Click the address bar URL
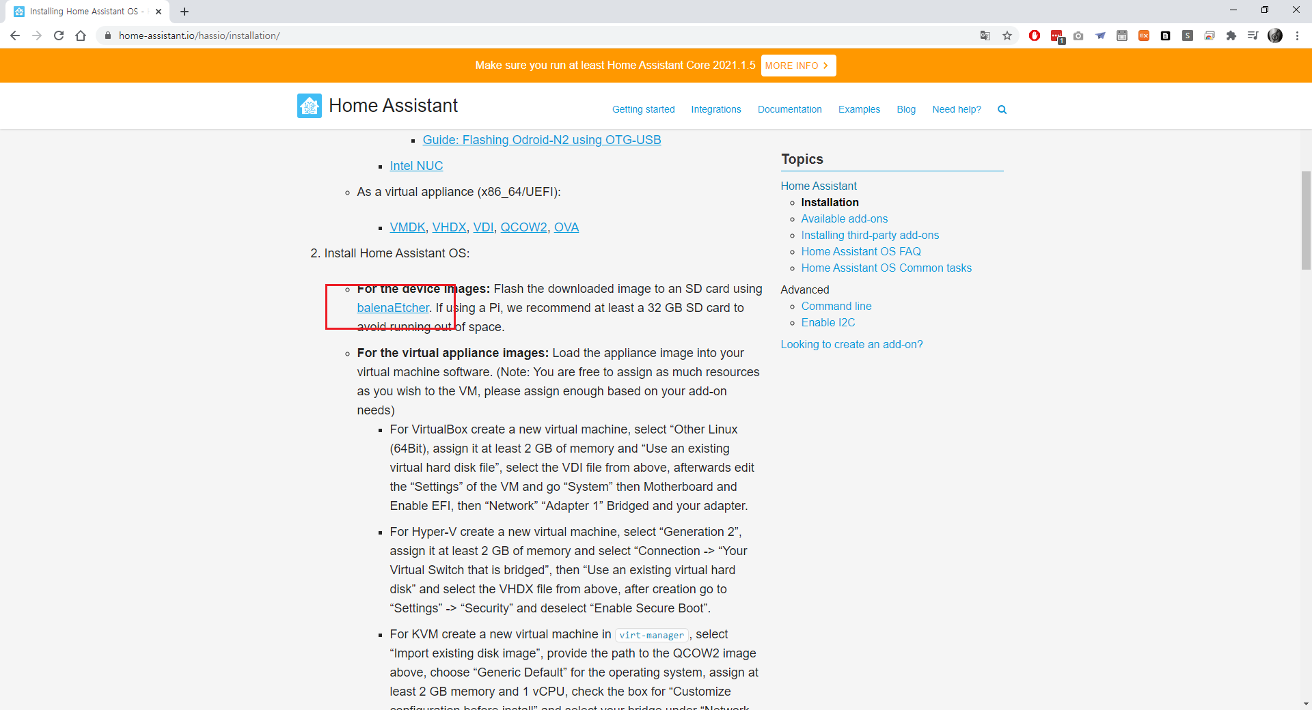 pos(200,35)
